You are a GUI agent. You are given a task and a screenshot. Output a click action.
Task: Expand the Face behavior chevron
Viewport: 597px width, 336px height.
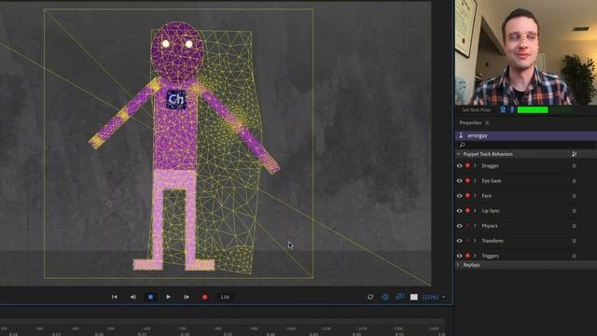(475, 196)
